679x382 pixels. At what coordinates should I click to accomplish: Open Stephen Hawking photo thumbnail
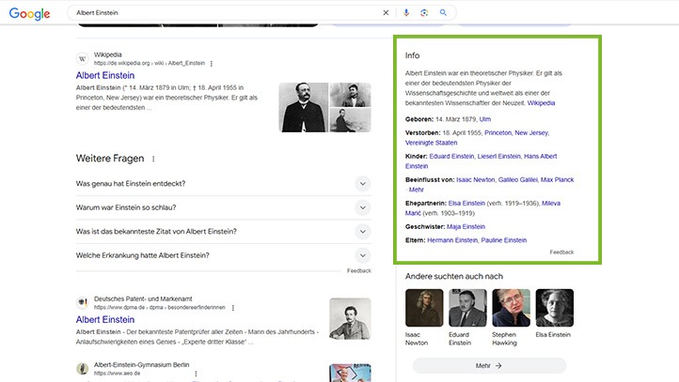point(511,308)
